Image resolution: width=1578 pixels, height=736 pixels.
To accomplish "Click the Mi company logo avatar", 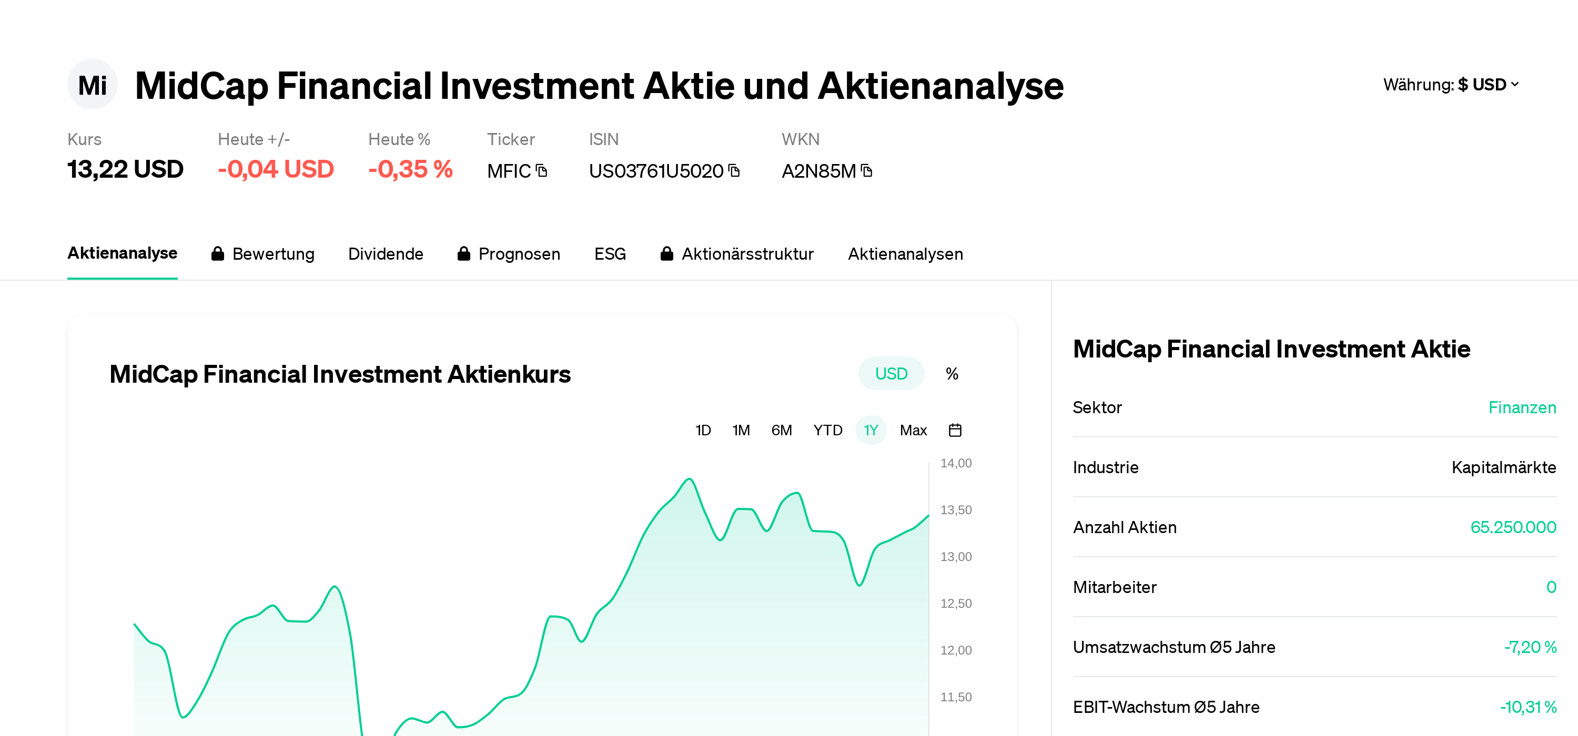I will tap(92, 85).
